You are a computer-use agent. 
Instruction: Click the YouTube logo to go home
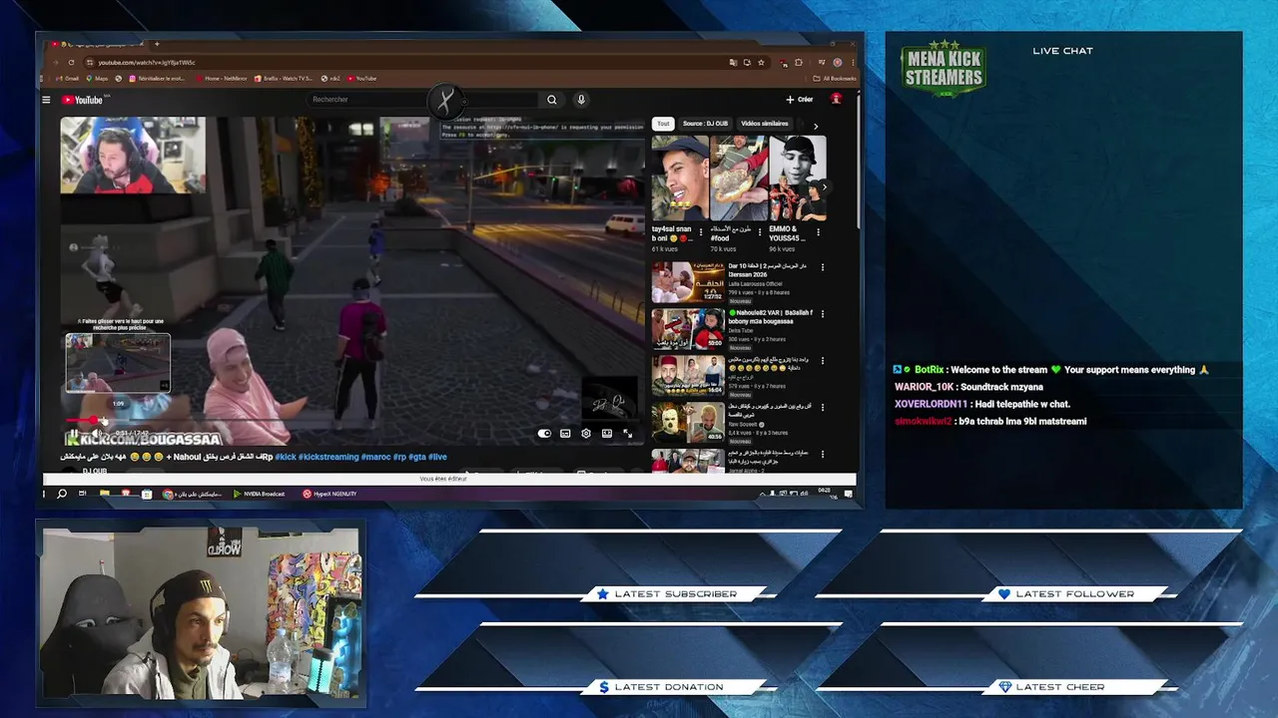(82, 100)
